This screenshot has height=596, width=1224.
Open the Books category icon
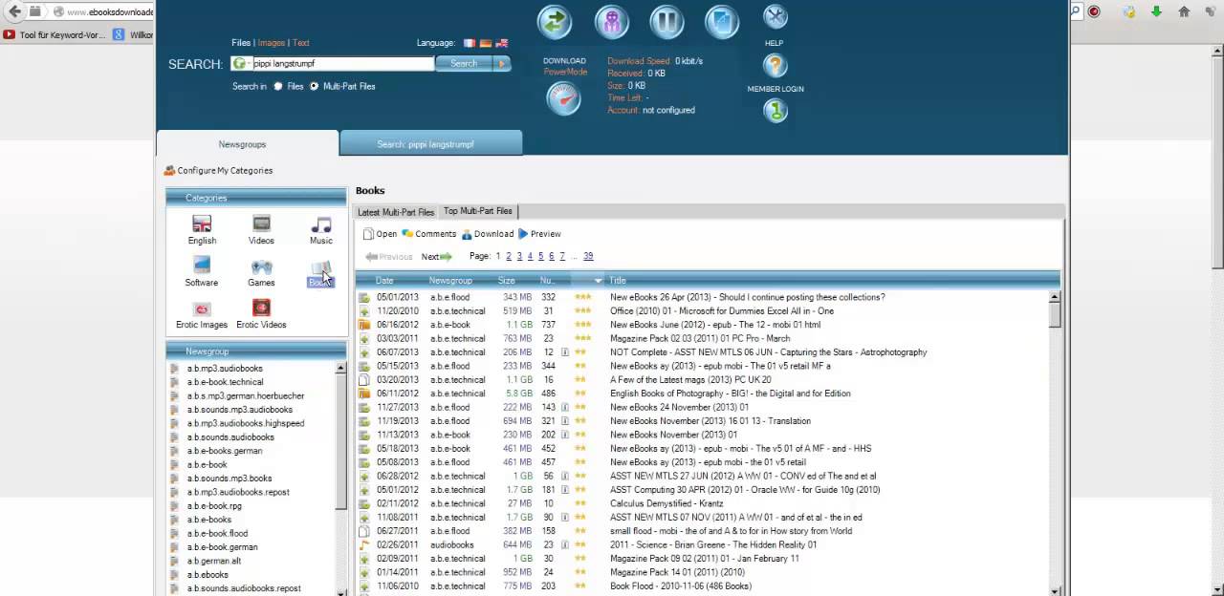point(321,274)
